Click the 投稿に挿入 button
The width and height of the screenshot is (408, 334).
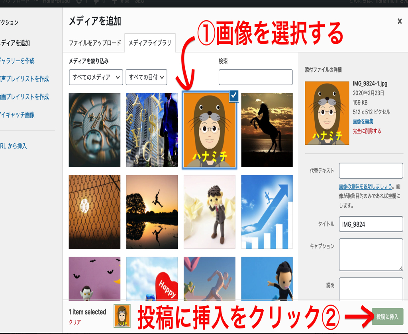pyautogui.click(x=387, y=317)
